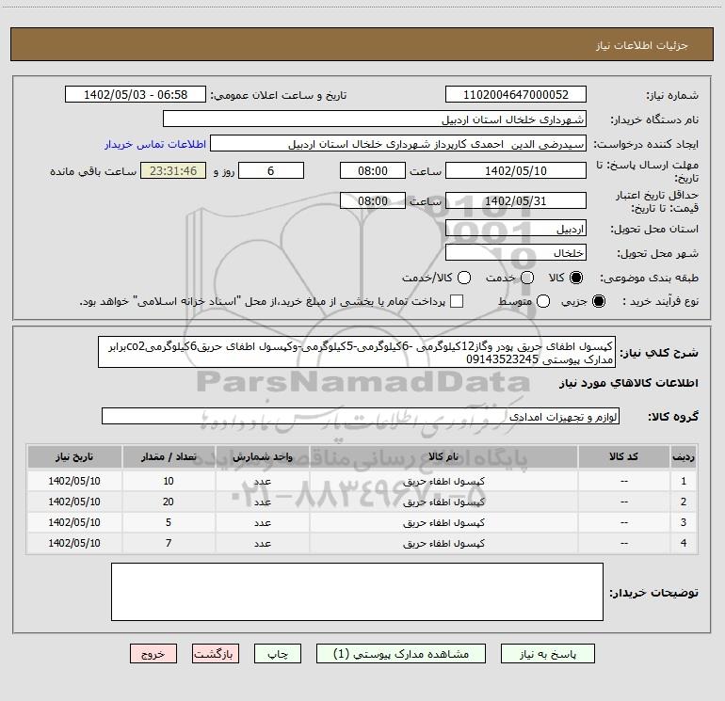The image size is (725, 701).
Task: Select the خدمت radio button
Action: click(527, 278)
